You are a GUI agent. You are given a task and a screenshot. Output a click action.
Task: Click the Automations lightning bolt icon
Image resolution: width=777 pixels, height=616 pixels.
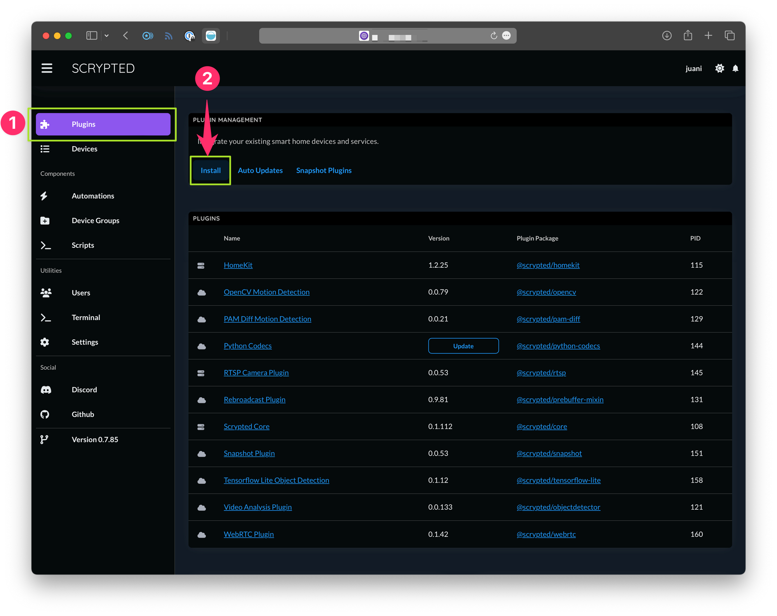(x=44, y=196)
